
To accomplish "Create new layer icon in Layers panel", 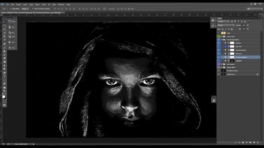I will click(254, 143).
